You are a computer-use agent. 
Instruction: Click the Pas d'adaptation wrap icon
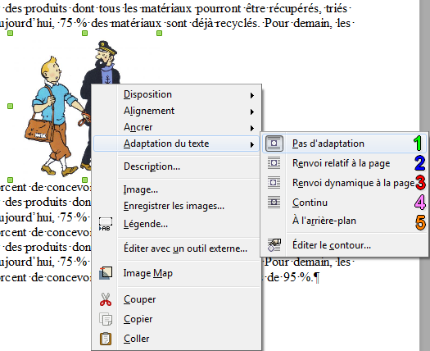(x=274, y=144)
